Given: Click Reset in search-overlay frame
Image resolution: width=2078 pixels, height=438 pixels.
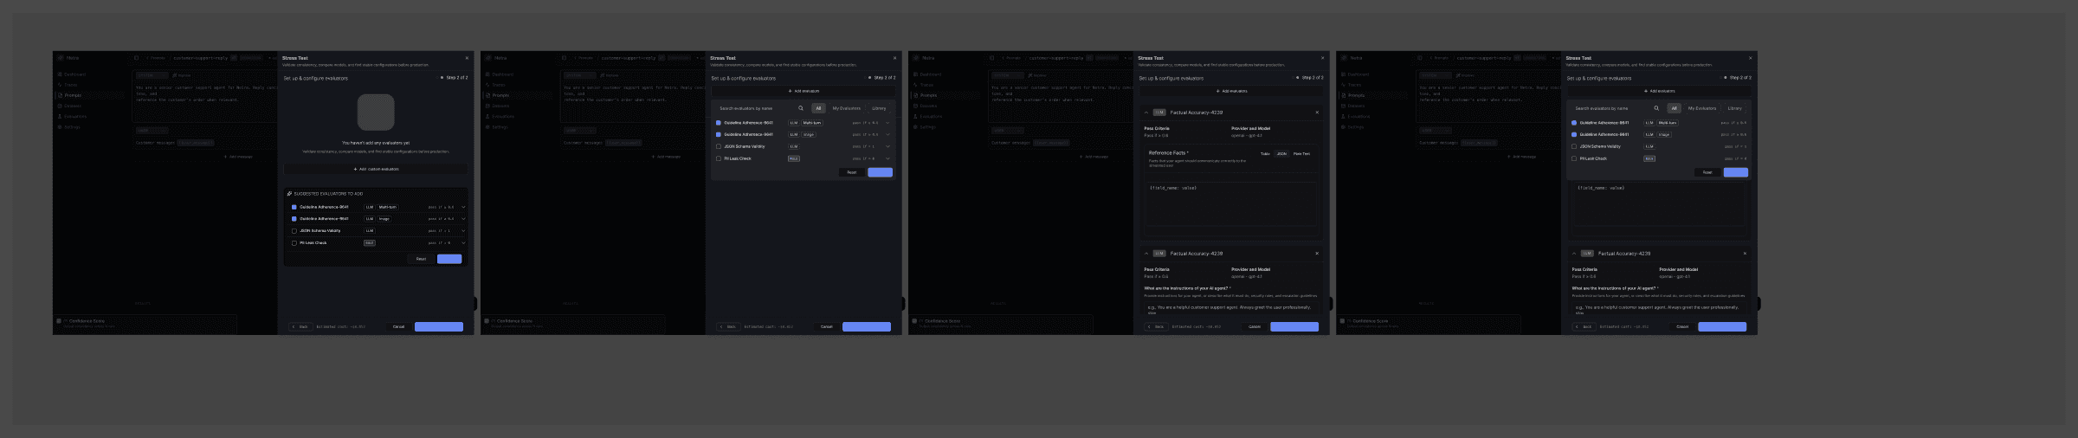Looking at the screenshot, I should [1707, 172].
